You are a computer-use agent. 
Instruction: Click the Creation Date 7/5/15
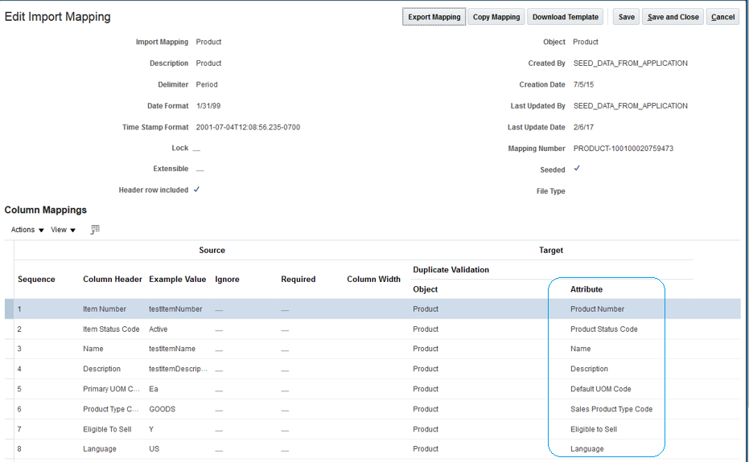[583, 84]
